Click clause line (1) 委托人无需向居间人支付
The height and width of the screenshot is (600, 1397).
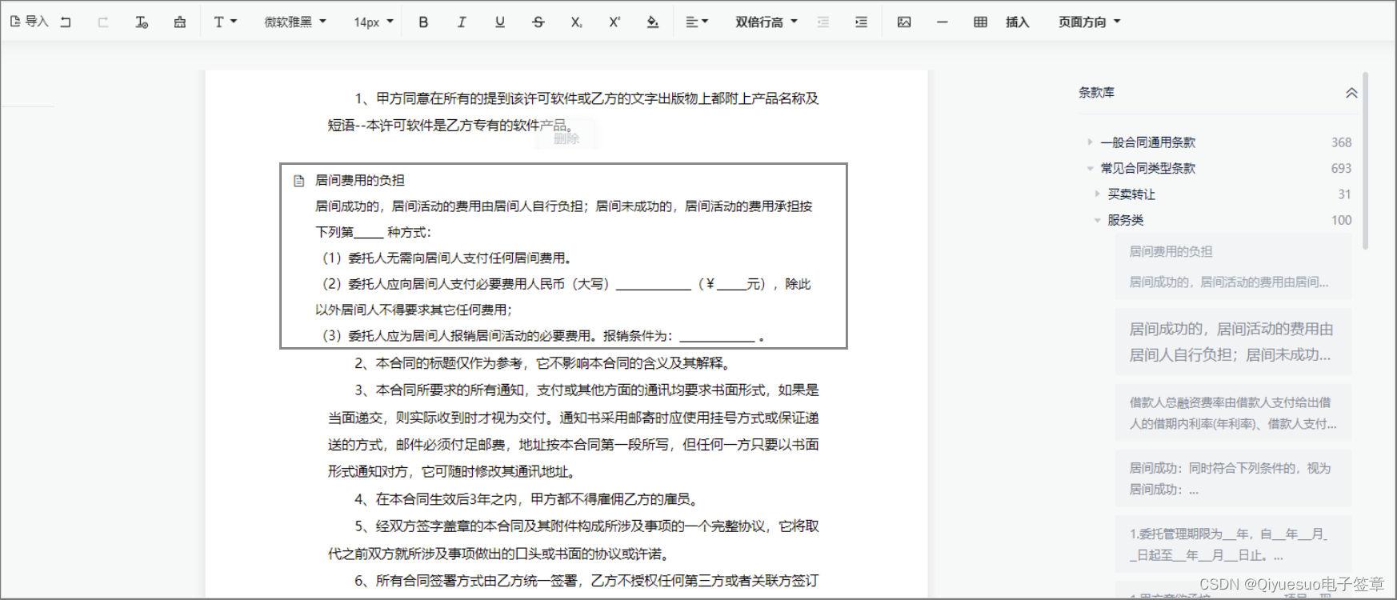coord(446,258)
